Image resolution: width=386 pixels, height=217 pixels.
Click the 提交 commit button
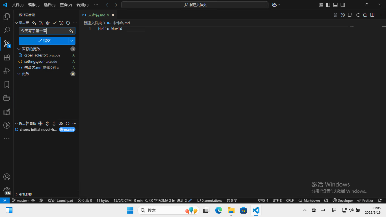(44, 41)
